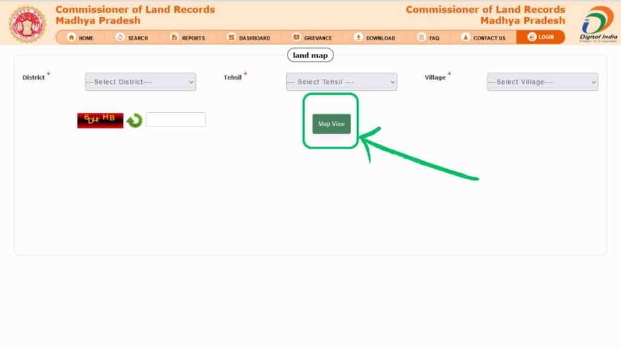
Task: Click the Search icon in navigation bar
Action: [120, 38]
